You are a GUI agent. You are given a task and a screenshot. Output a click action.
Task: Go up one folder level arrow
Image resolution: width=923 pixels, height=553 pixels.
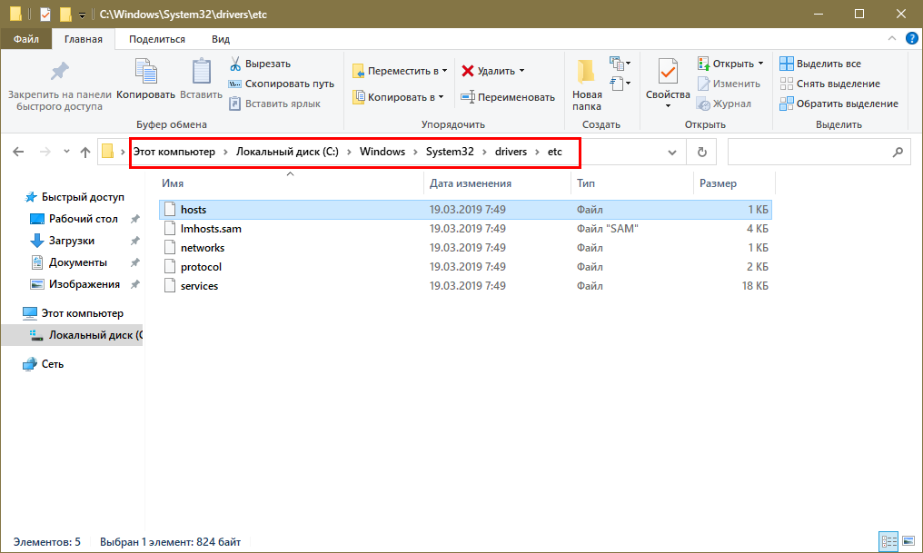(84, 152)
